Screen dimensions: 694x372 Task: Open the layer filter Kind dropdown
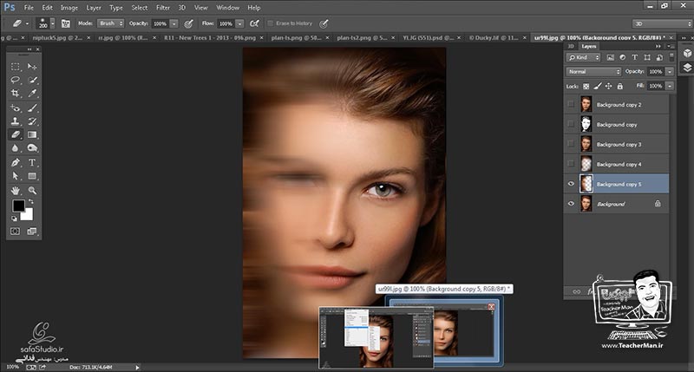tap(583, 57)
